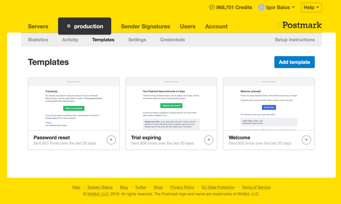Open Setup Instructions

pyautogui.click(x=295, y=39)
